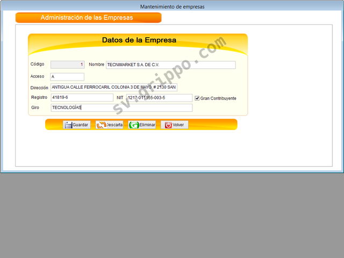
Task: Click the NIT label
Action: (x=120, y=98)
